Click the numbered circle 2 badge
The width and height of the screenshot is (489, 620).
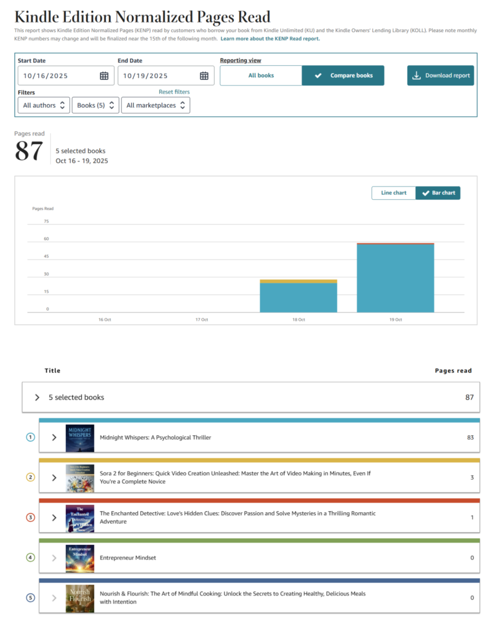31,477
